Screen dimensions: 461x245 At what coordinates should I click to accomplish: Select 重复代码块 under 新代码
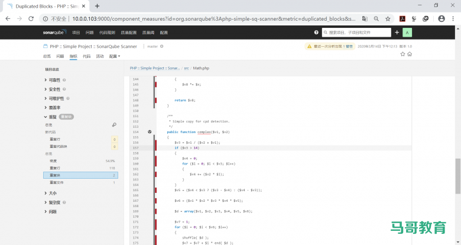[x=80, y=146]
